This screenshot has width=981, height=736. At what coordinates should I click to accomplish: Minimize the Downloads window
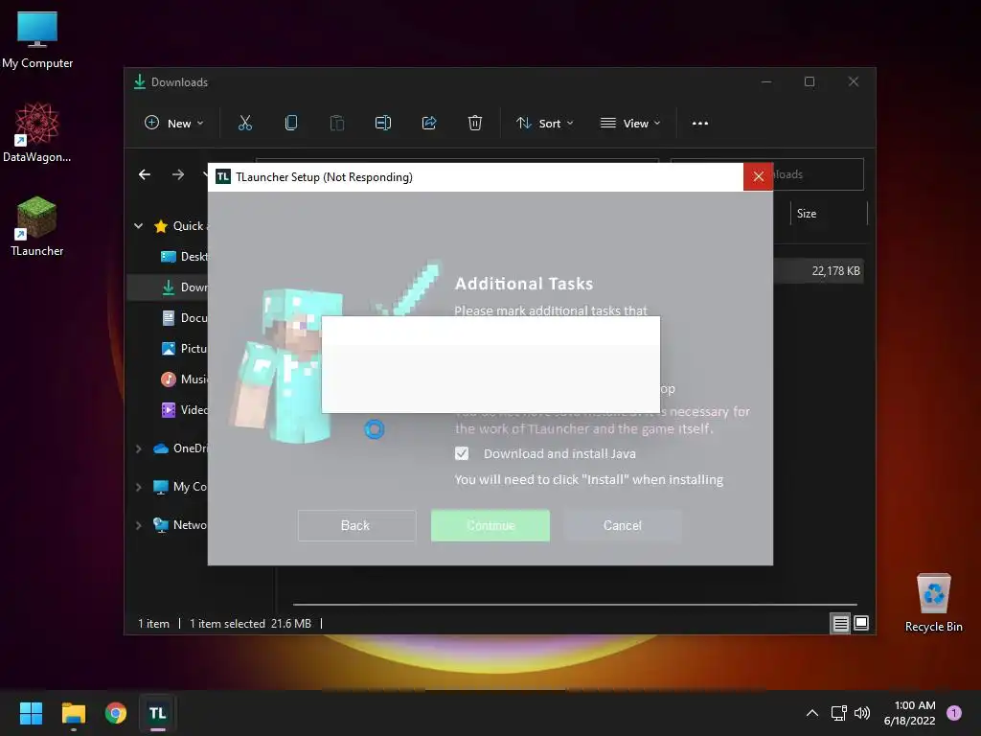pos(766,82)
